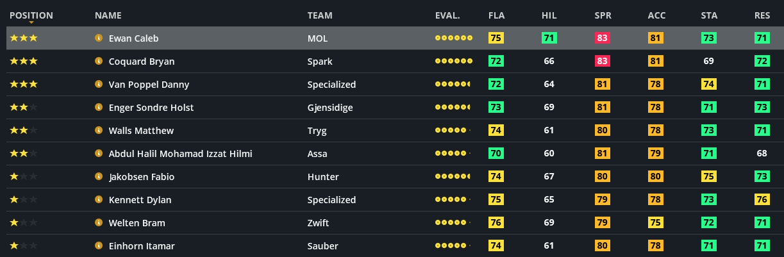Click Walls Matthew's info icon
Screen dimensions: 784x257
click(x=99, y=131)
